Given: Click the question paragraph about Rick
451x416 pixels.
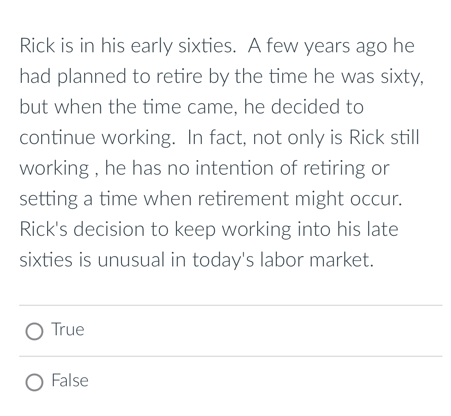Looking at the screenshot, I should click(221, 153).
